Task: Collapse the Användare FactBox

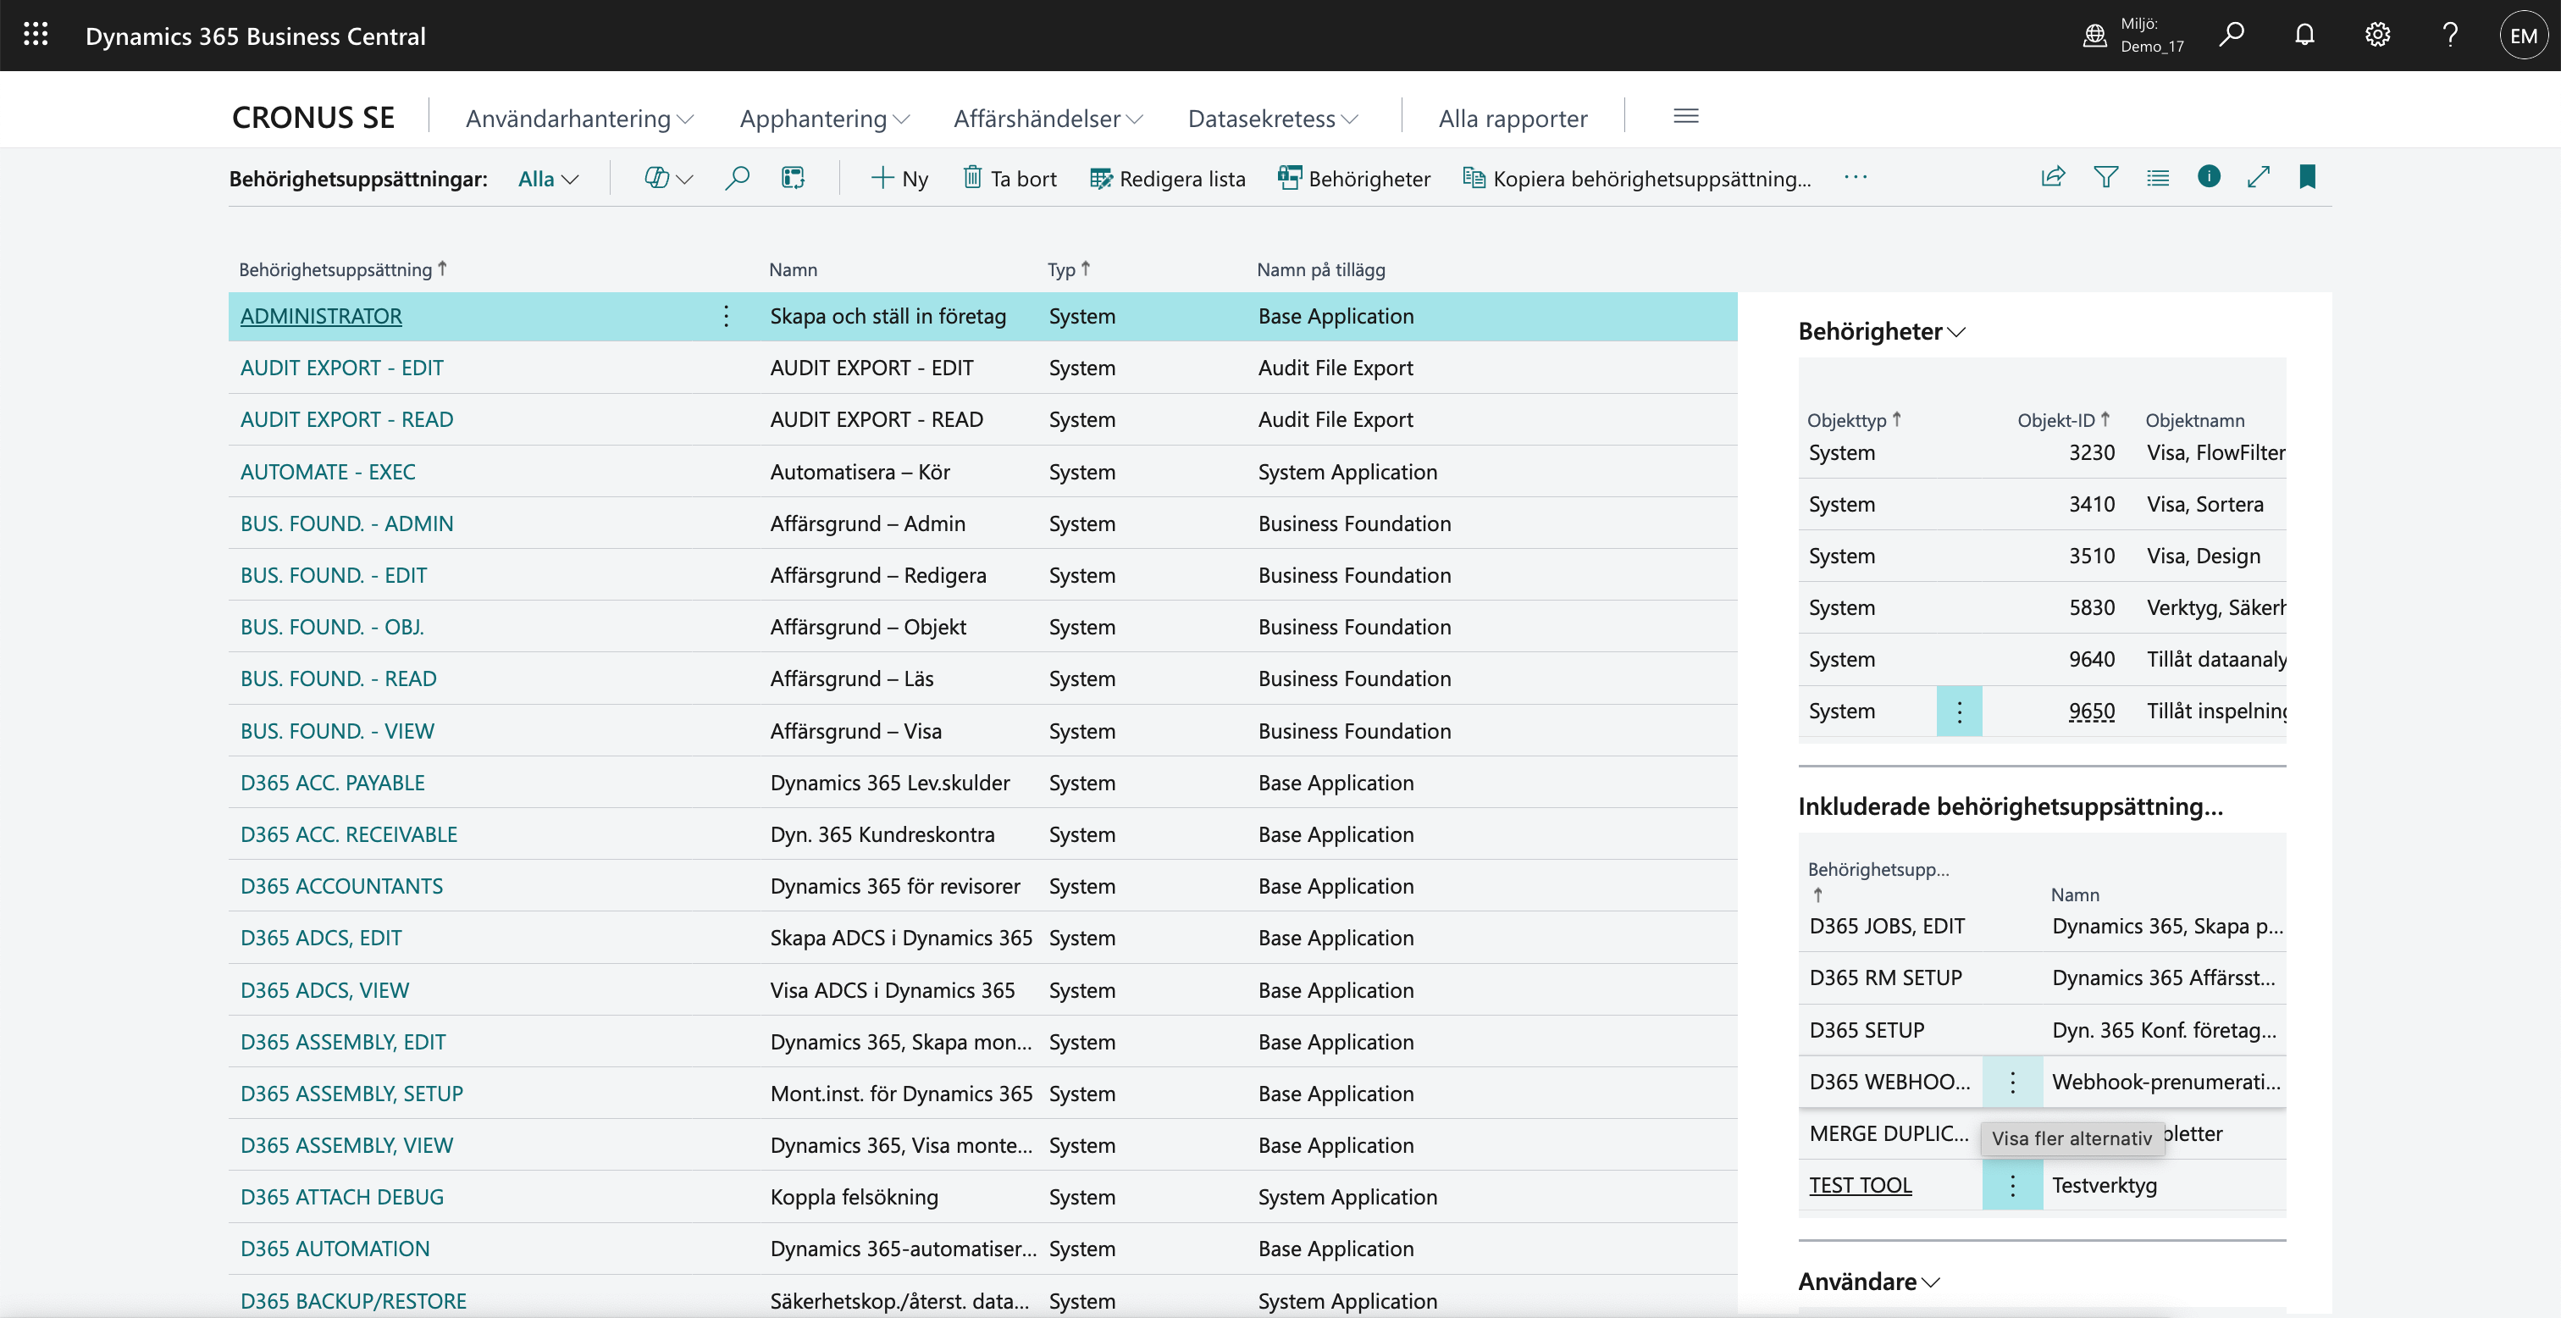Action: click(x=1869, y=1282)
